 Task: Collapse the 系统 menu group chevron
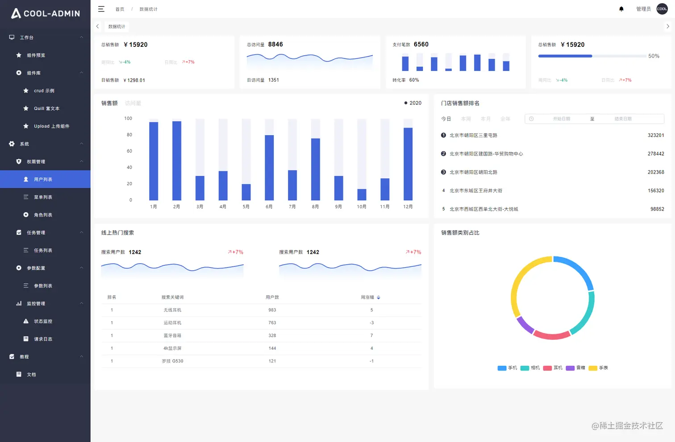(81, 144)
